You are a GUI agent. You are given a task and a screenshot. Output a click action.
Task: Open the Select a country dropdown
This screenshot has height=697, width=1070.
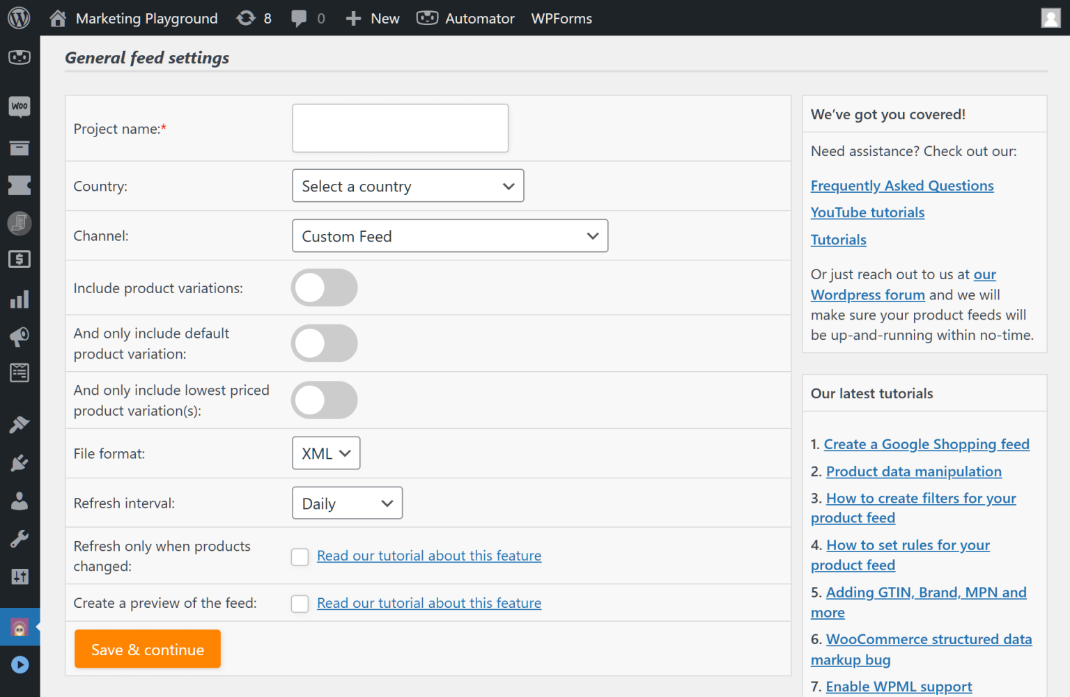click(408, 186)
